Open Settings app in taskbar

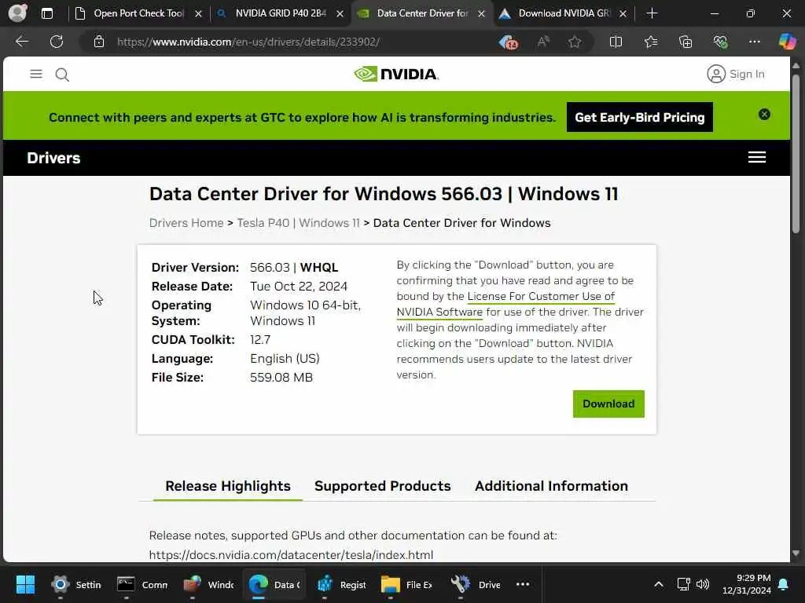(75, 584)
